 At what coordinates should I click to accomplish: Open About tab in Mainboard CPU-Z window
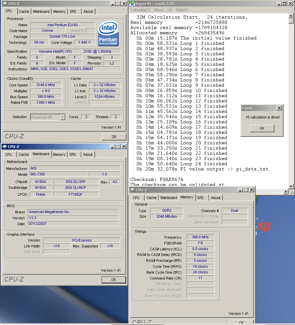(88, 154)
